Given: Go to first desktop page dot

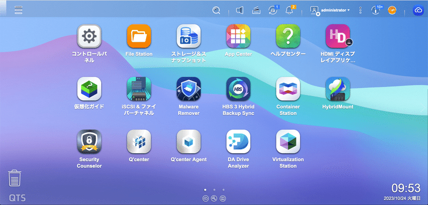Looking at the screenshot, I should pyautogui.click(x=205, y=190).
